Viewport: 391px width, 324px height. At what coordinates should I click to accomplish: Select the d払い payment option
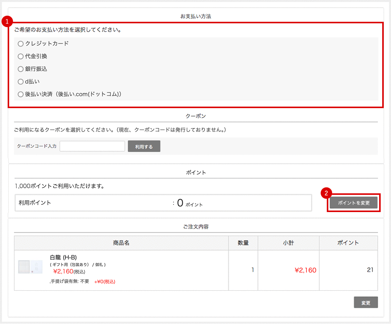(21, 81)
